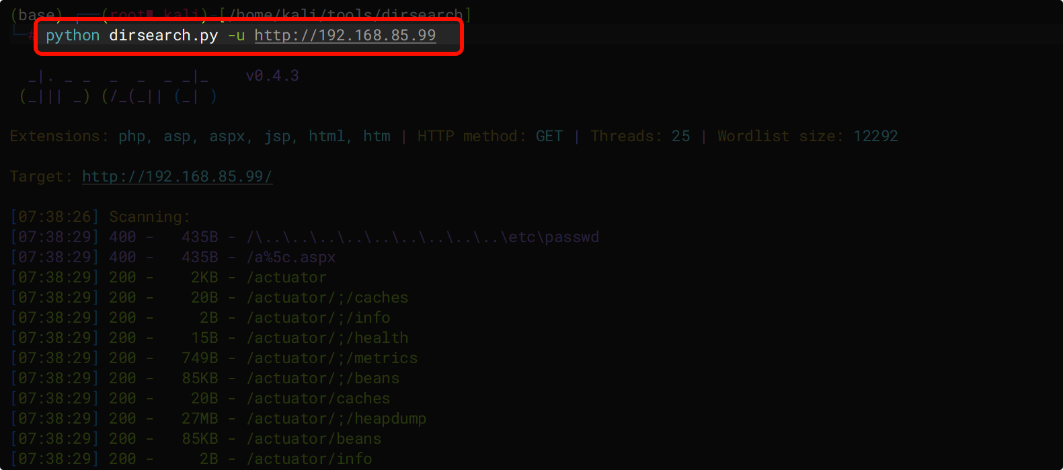Viewport: 1063px width, 470px height.
Task: Click dirsearch.py in the command line
Action: [x=163, y=36]
